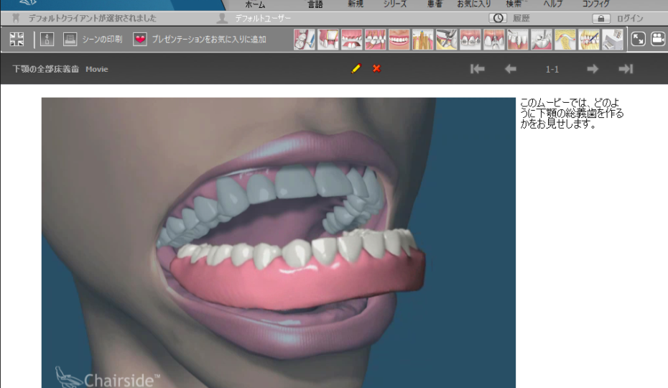Open the missing tooth gap category icon
The image size is (668, 388).
(328, 40)
